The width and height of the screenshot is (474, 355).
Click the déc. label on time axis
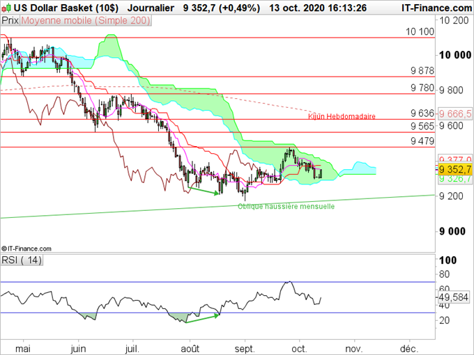(409, 349)
